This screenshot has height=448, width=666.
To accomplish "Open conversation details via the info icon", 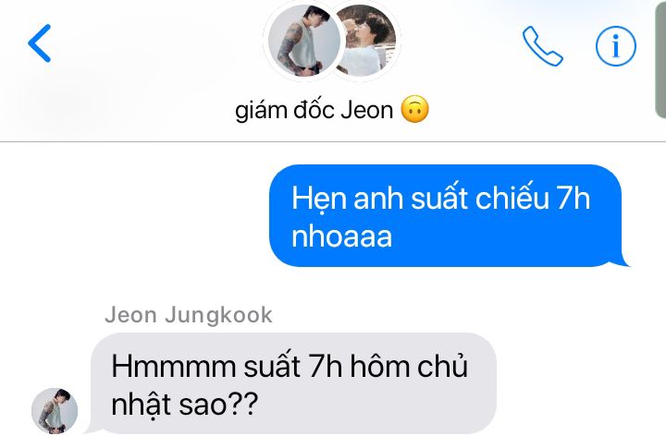I will click(616, 46).
